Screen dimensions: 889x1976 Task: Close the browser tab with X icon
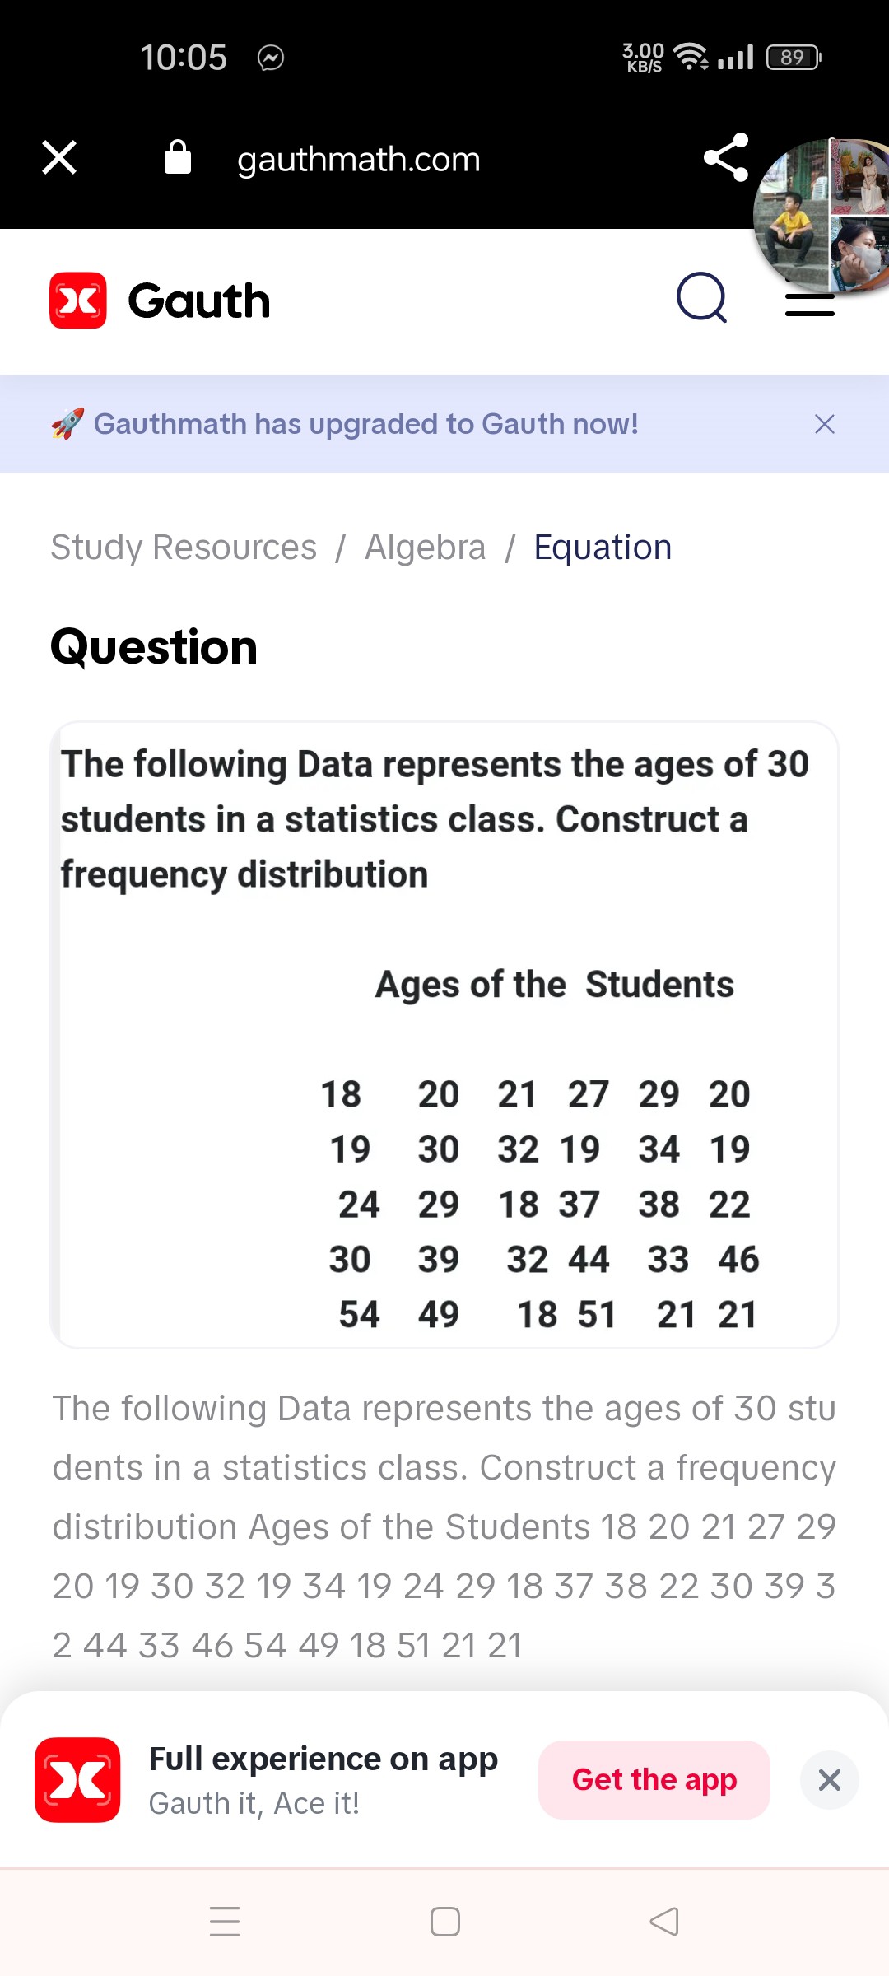pyautogui.click(x=59, y=157)
